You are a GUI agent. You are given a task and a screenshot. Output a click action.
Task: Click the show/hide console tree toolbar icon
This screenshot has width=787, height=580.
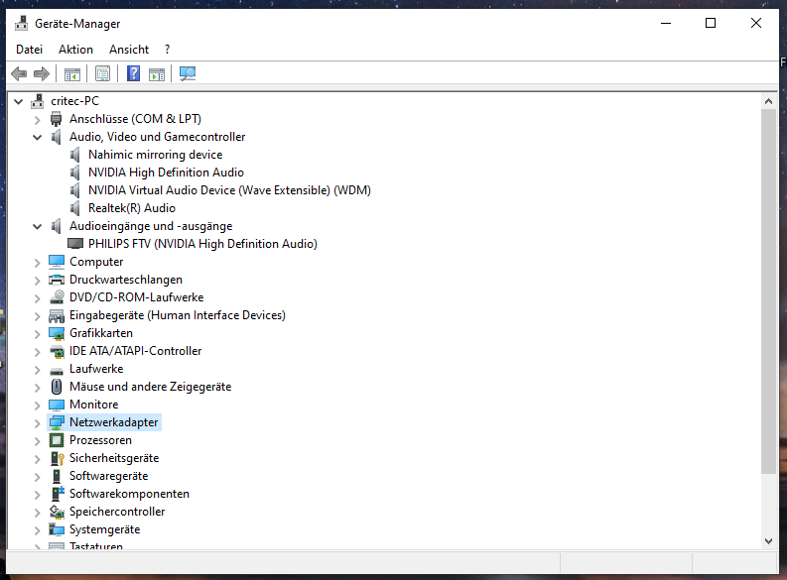click(71, 73)
